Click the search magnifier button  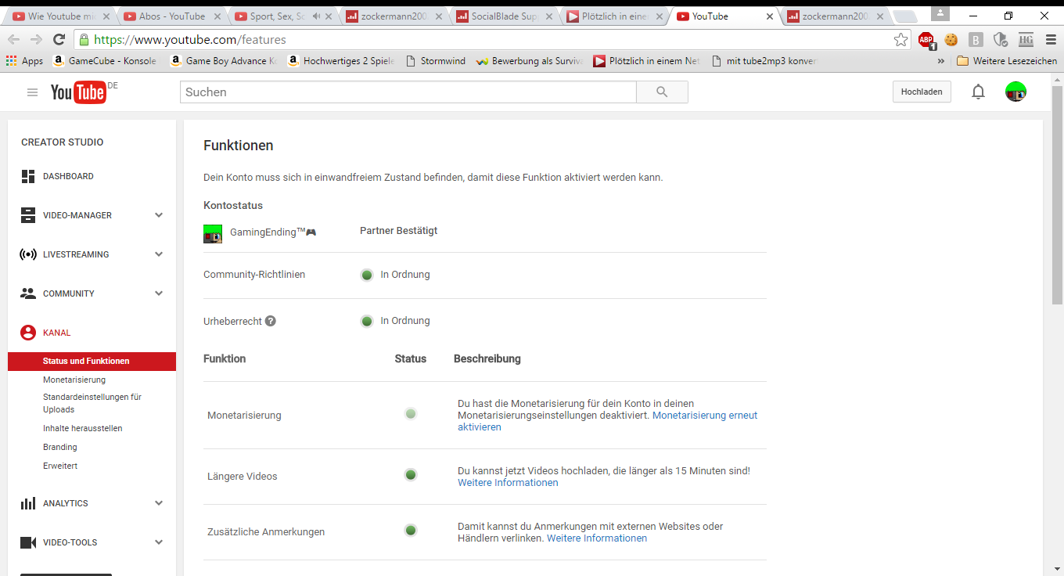pyautogui.click(x=662, y=92)
